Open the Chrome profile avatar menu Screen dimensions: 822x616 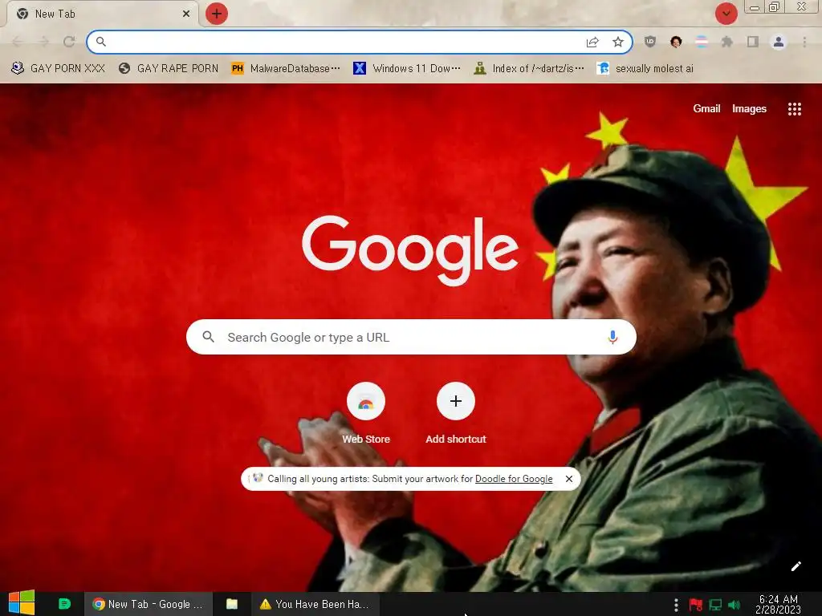click(x=779, y=42)
